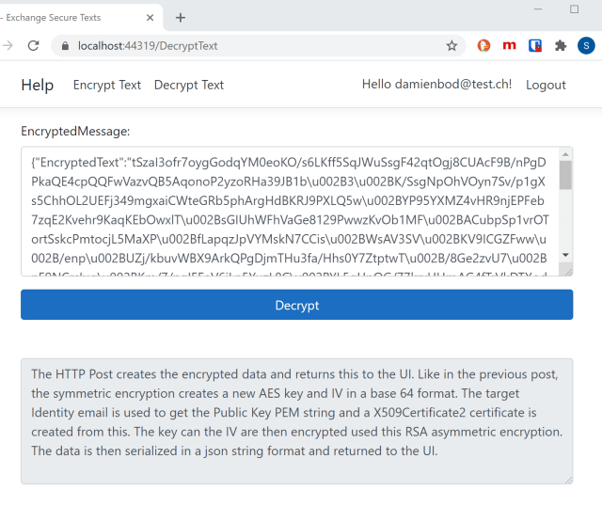Click the Logout link
The height and width of the screenshot is (506, 602).
pos(546,85)
